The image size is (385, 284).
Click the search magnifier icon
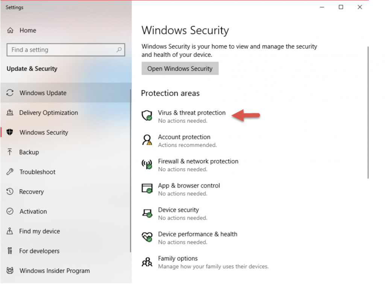click(119, 50)
